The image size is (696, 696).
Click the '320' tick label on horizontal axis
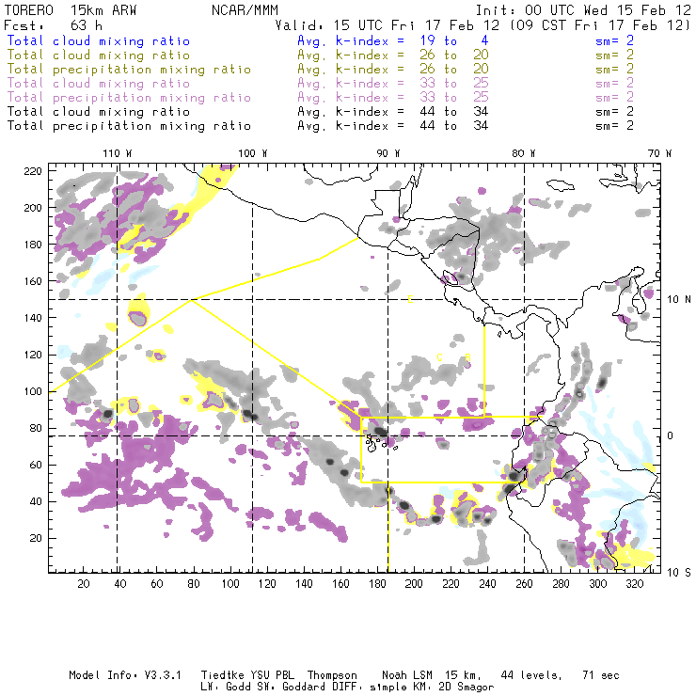tap(634, 584)
